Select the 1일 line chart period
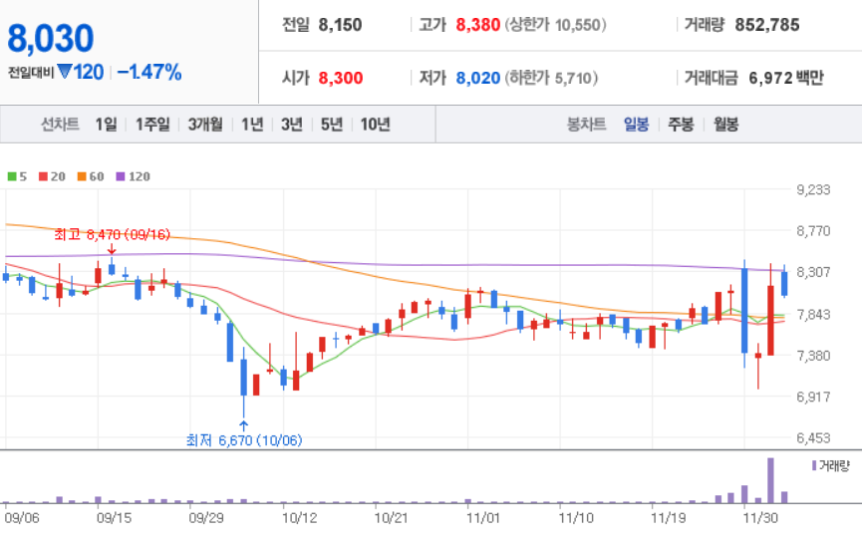The width and height of the screenshot is (862, 542). click(x=106, y=125)
